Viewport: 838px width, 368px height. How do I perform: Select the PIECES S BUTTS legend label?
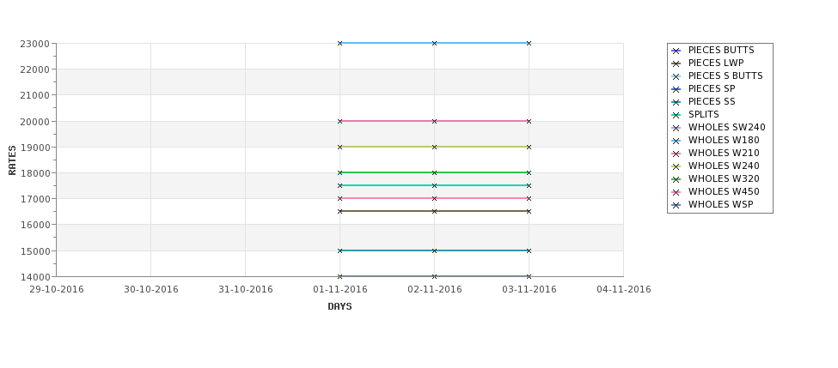pyautogui.click(x=725, y=75)
